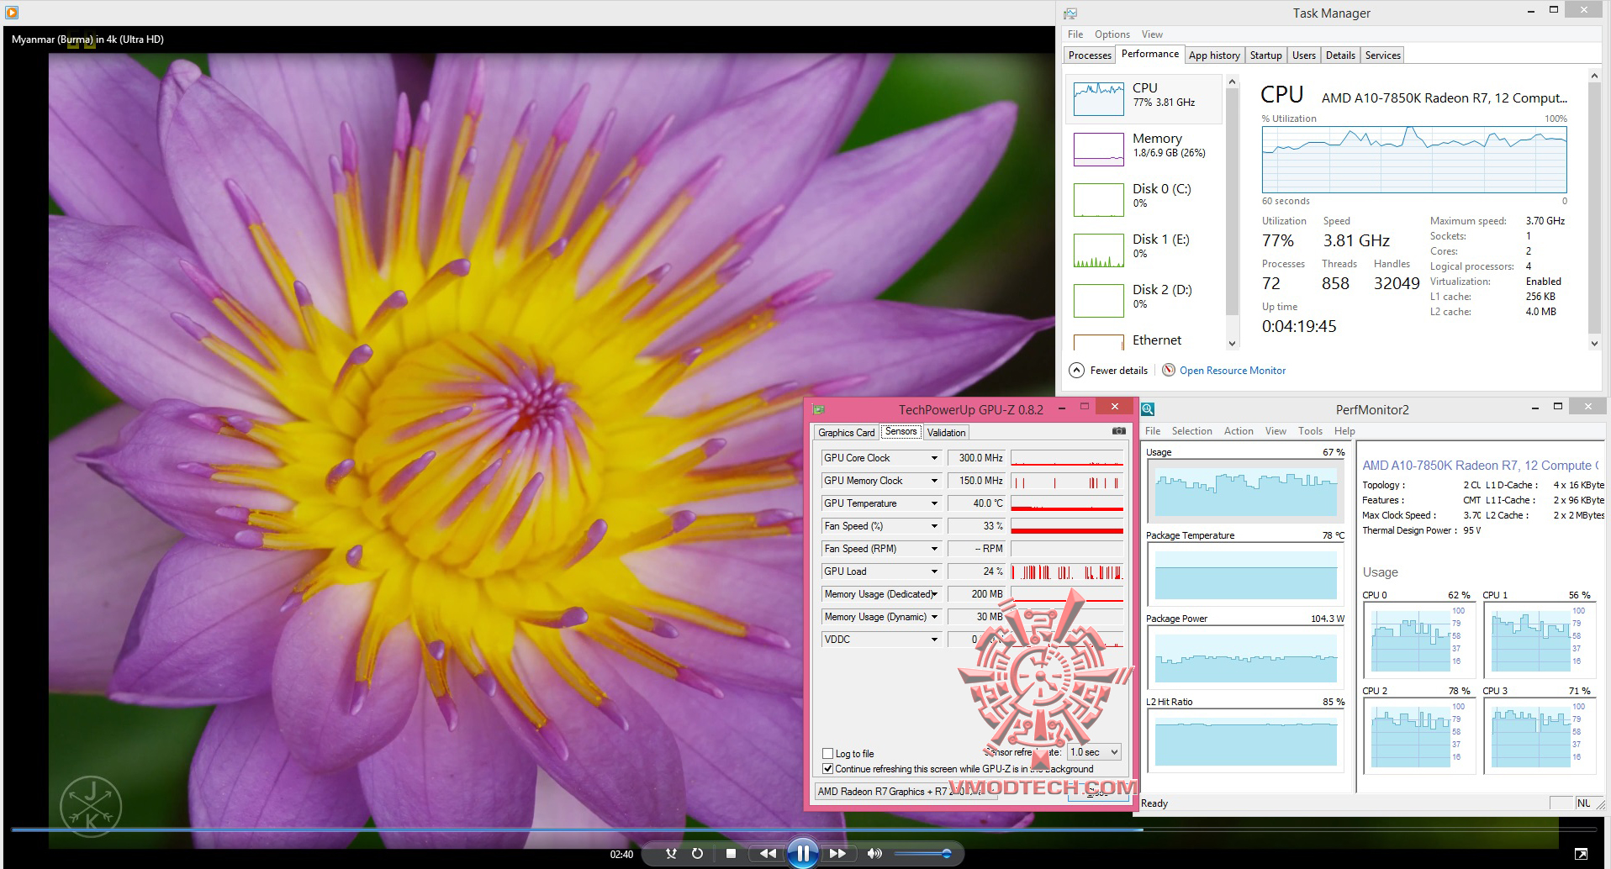Open the GPU Load sensor dropdown
1611x869 pixels.
pos(934,571)
